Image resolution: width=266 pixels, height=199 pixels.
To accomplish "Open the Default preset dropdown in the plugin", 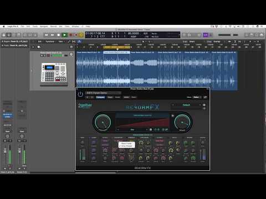I will (186, 105).
